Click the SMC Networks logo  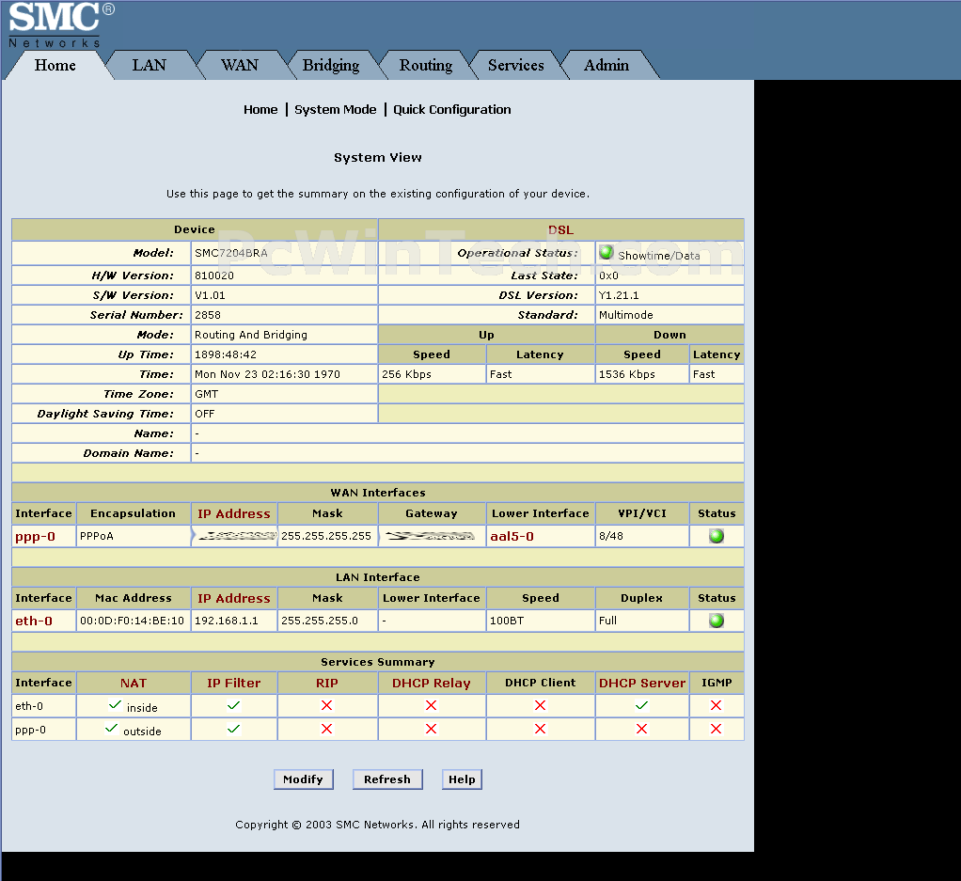tap(61, 25)
